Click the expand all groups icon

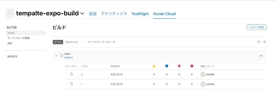[x=264, y=42]
